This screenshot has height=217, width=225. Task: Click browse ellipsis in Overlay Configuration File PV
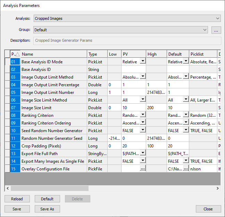142,169
